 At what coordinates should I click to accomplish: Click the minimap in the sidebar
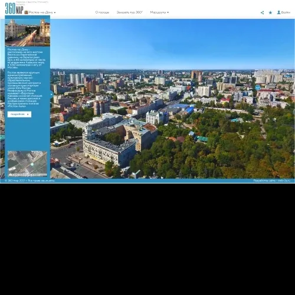coord(27,163)
